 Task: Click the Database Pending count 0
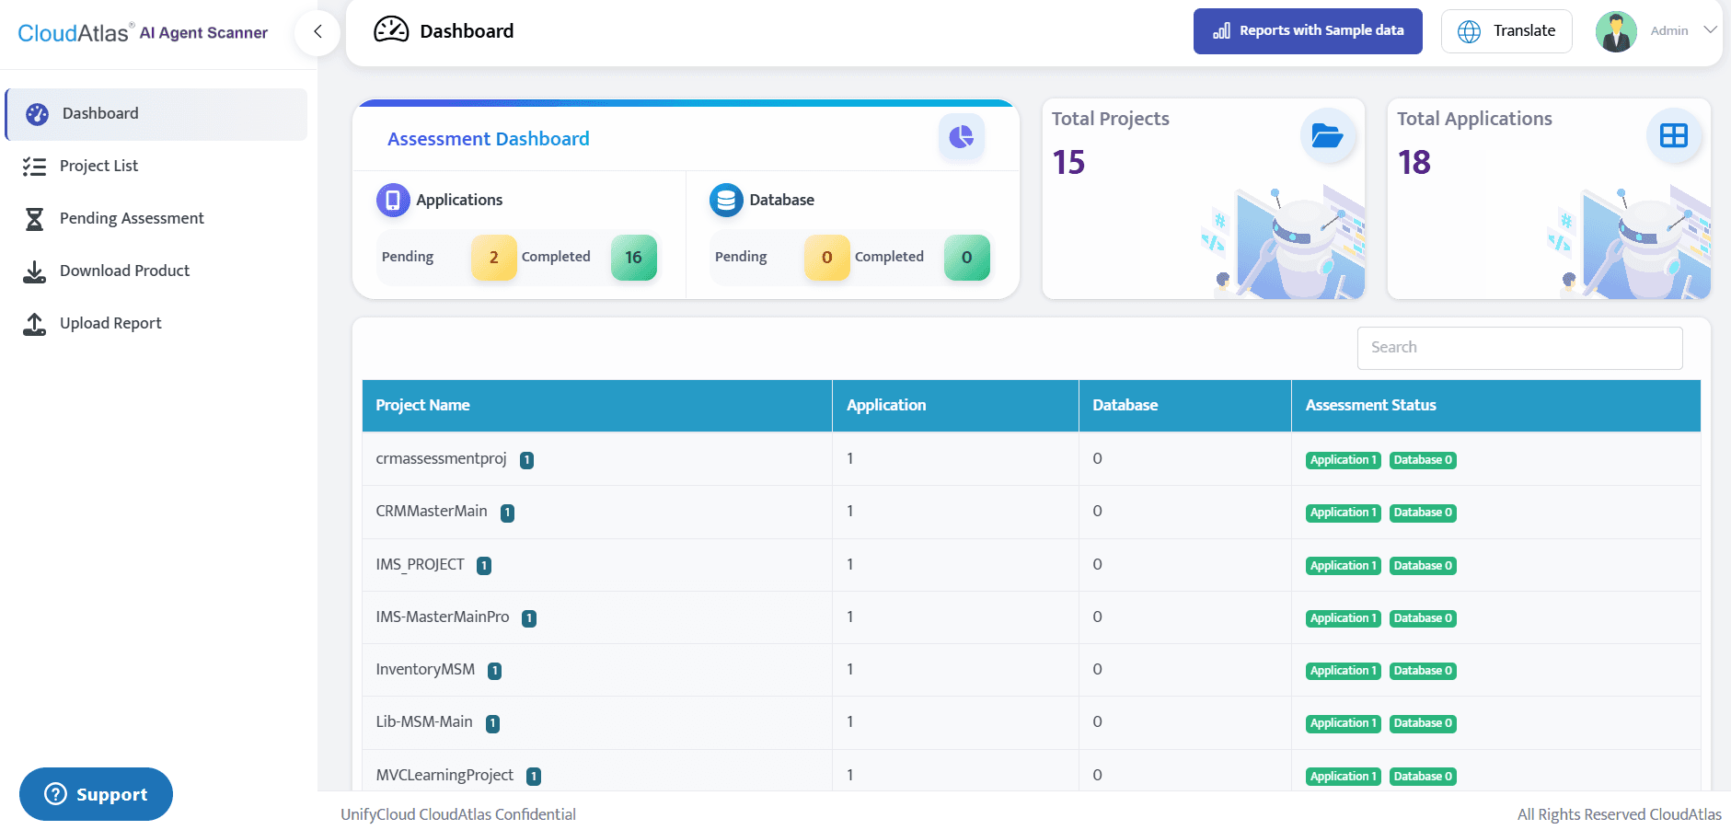[827, 258]
